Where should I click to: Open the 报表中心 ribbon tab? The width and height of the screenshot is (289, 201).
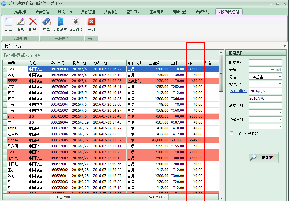(111, 12)
